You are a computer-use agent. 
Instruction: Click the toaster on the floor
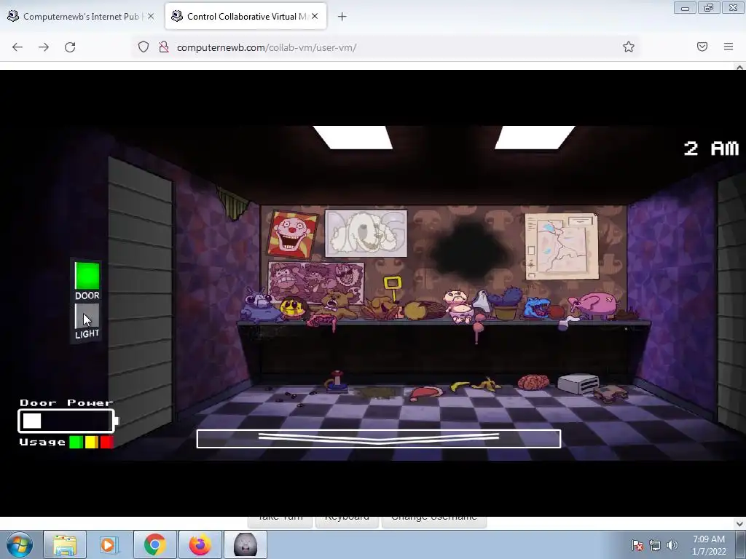578,384
